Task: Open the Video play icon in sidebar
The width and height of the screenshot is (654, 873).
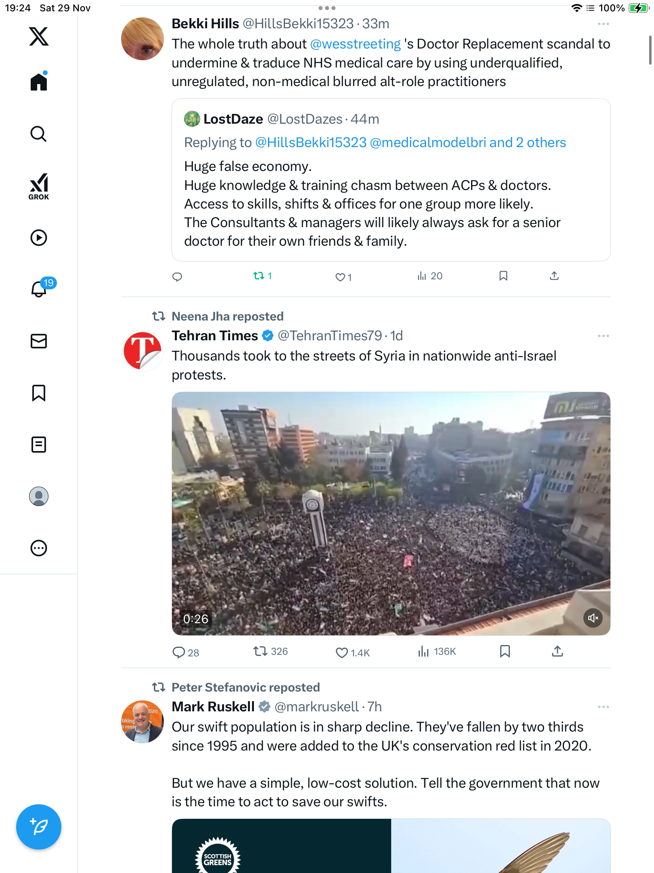Action: 39,238
